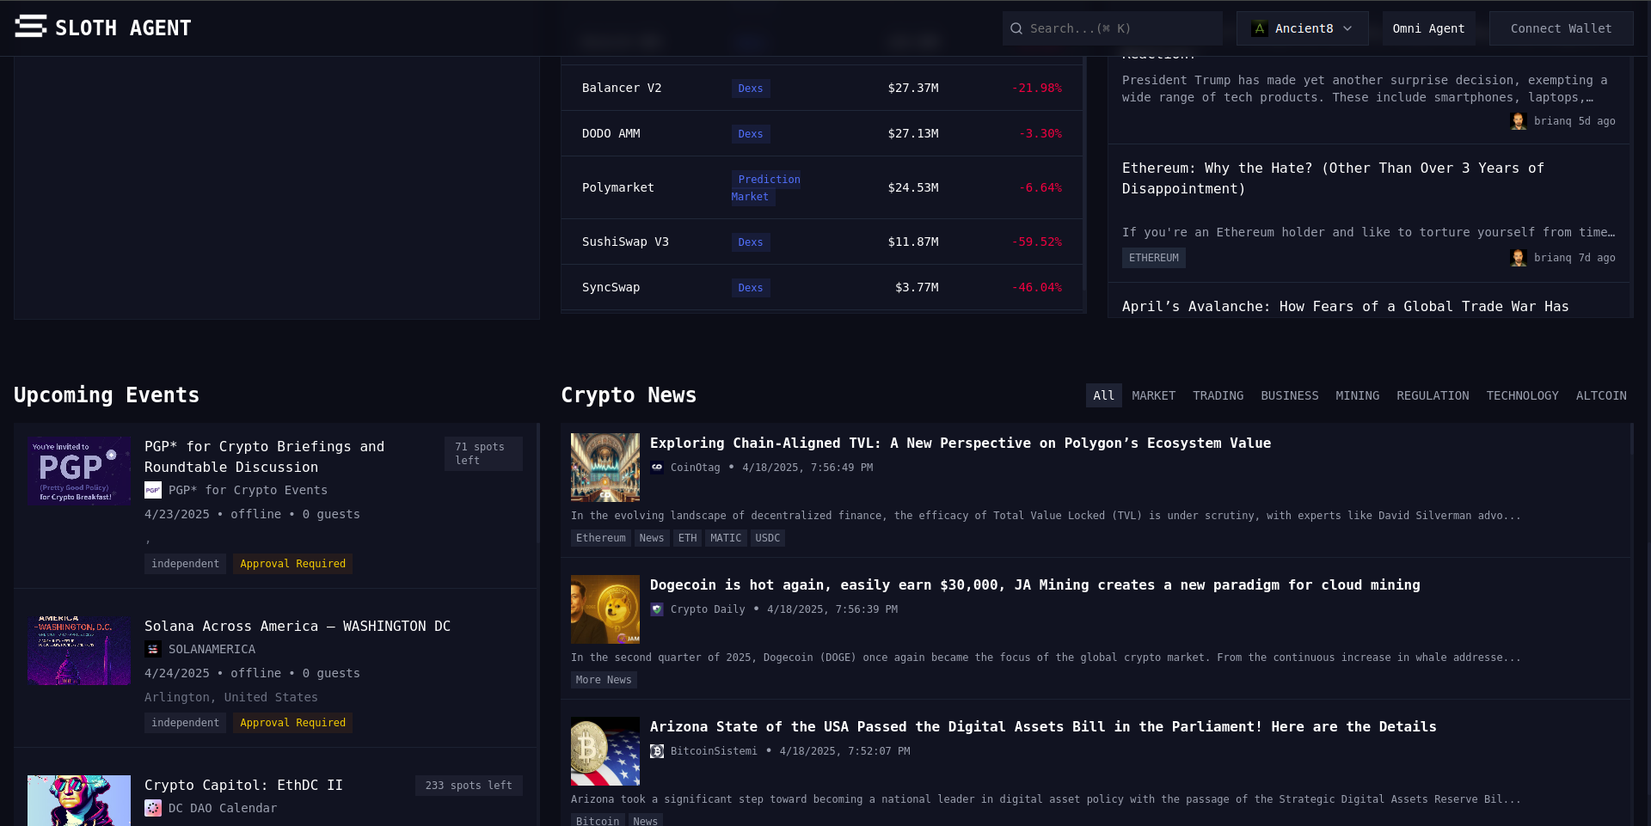Image resolution: width=1651 pixels, height=826 pixels.
Task: Open Ethereum: Why the Hate? article
Action: [x=1333, y=179]
